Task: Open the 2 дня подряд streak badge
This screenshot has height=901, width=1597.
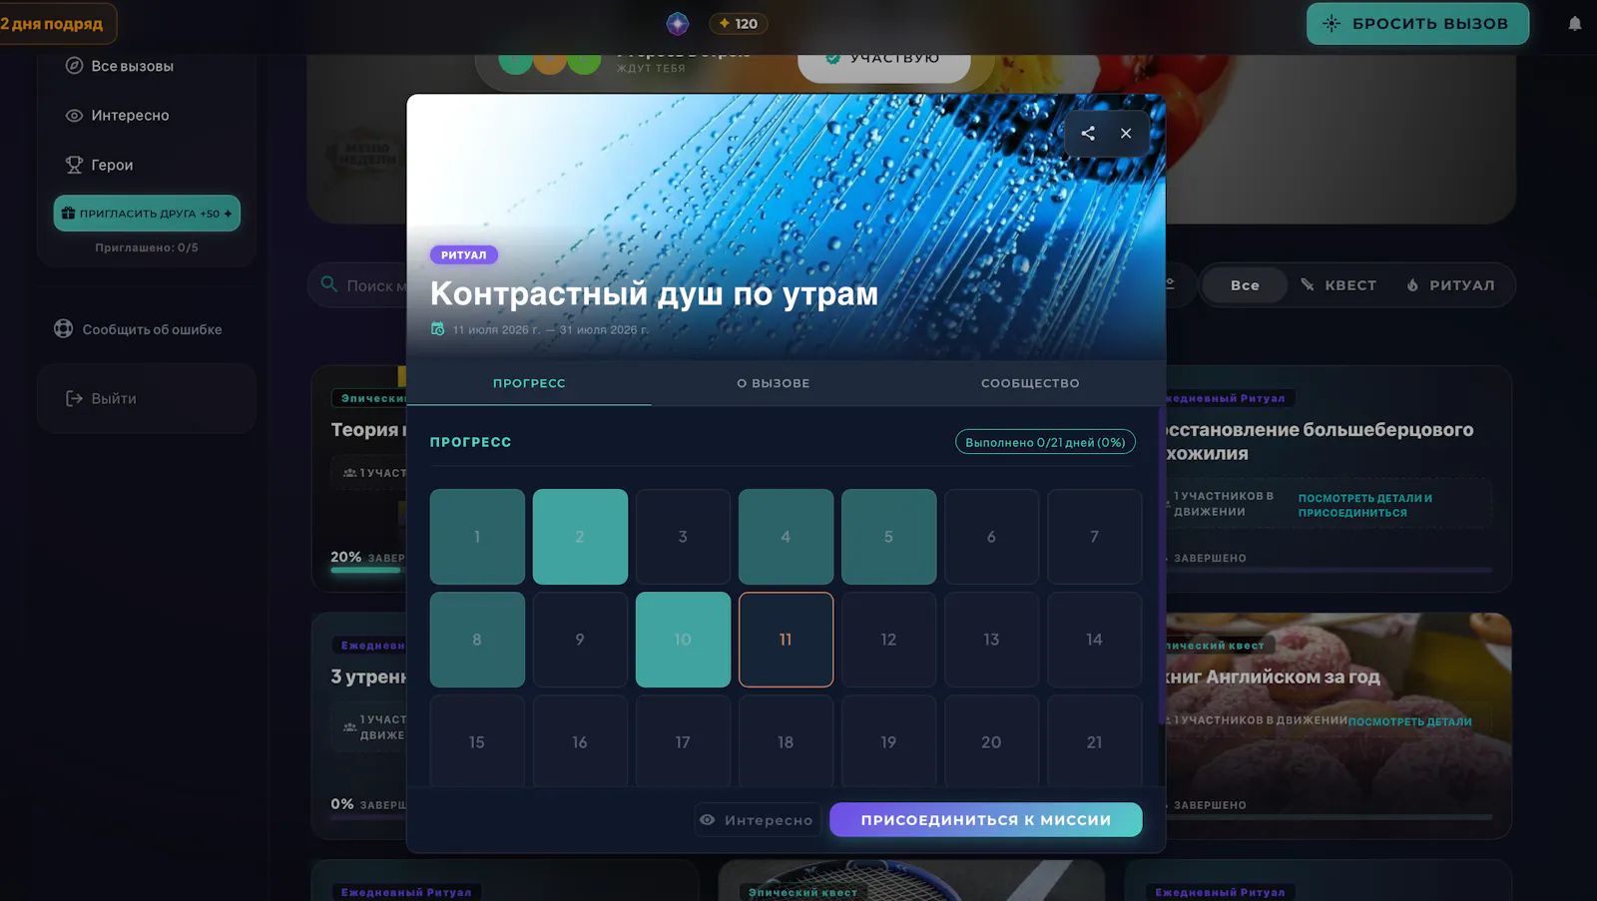Action: click(x=56, y=23)
